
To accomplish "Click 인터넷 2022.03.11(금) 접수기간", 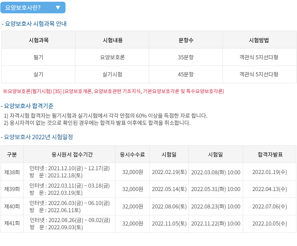I will (70, 186).
